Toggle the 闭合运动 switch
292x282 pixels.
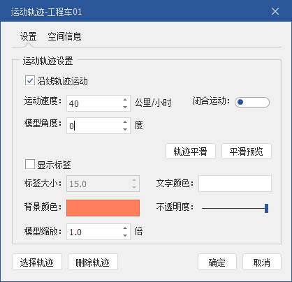pos(252,102)
